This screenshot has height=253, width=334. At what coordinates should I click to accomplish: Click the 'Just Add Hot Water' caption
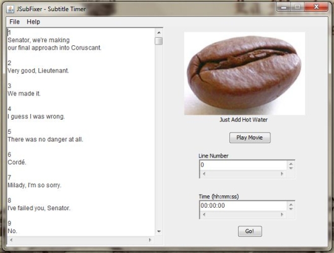coord(244,120)
